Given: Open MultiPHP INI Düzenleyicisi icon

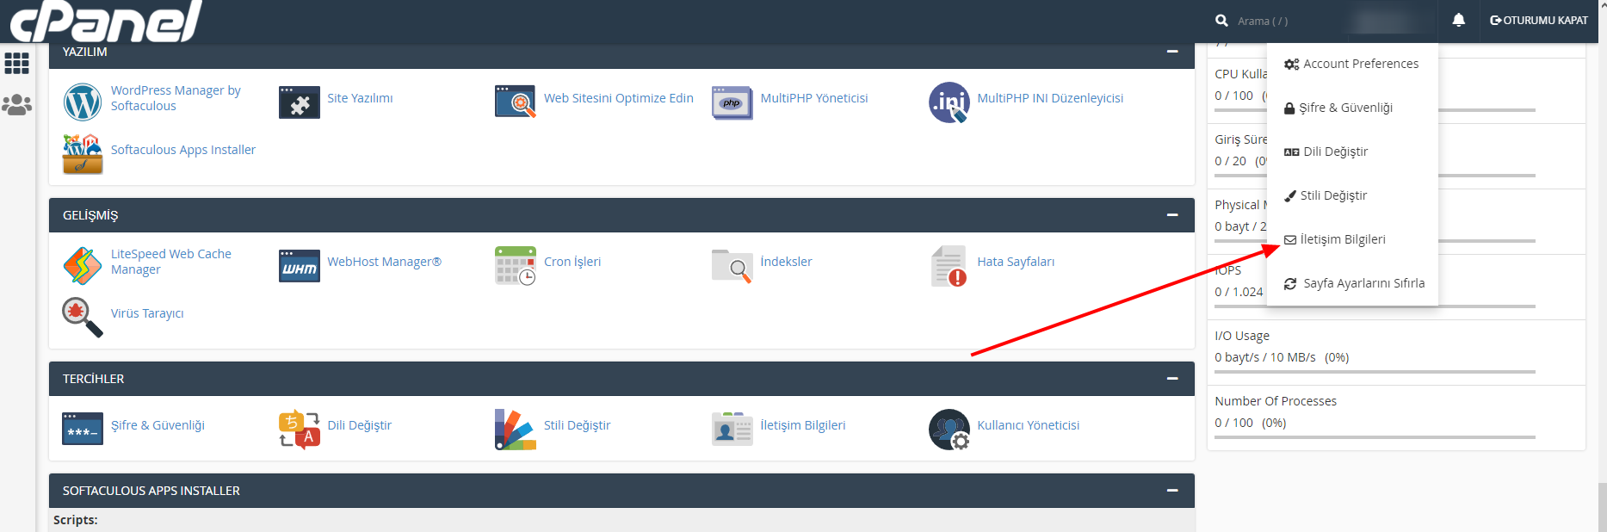Looking at the screenshot, I should tap(949, 102).
